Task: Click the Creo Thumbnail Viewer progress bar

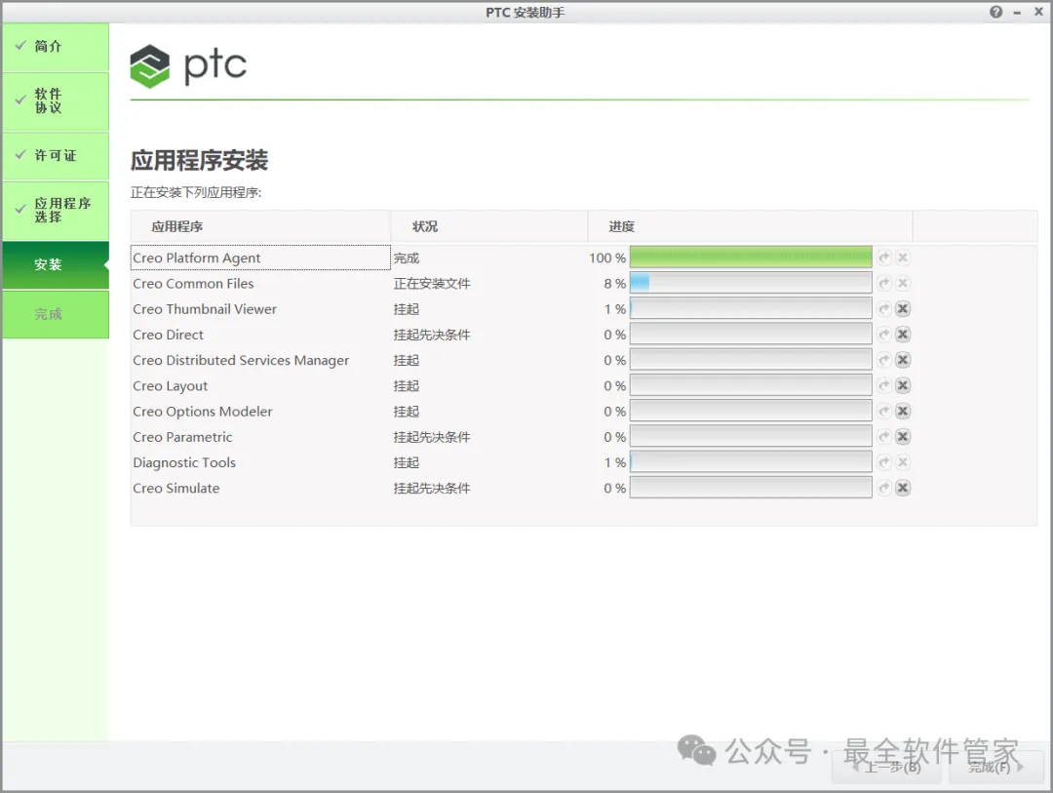Action: point(751,308)
